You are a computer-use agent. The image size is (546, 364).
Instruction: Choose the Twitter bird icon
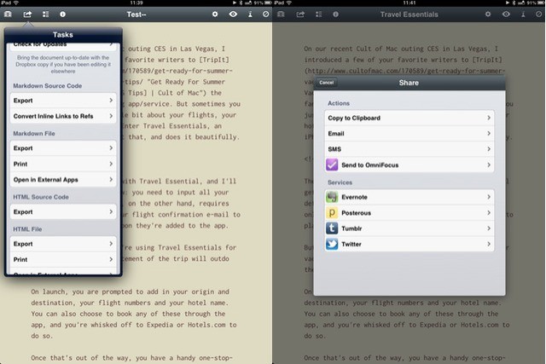333,243
